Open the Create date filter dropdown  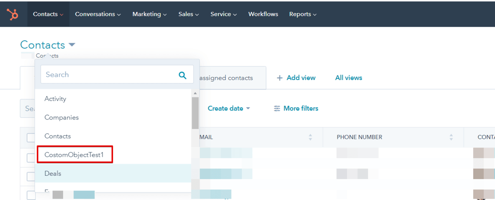[x=229, y=108]
